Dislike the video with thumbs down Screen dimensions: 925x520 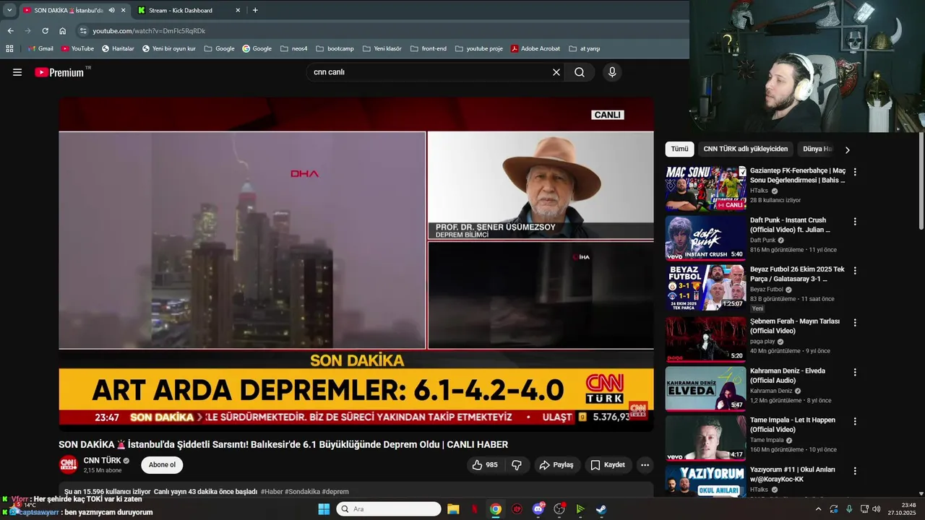tap(517, 465)
